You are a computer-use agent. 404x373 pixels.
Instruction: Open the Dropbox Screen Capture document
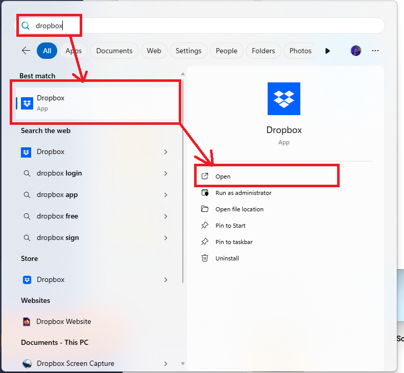click(75, 363)
